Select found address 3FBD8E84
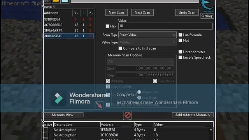 pyautogui.click(x=69, y=19)
